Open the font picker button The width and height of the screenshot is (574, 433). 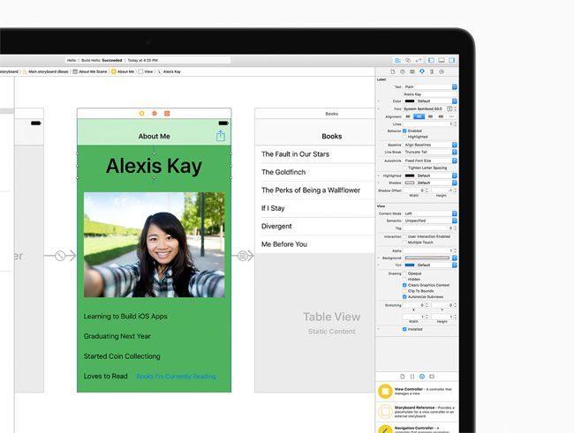pyautogui.click(x=449, y=108)
